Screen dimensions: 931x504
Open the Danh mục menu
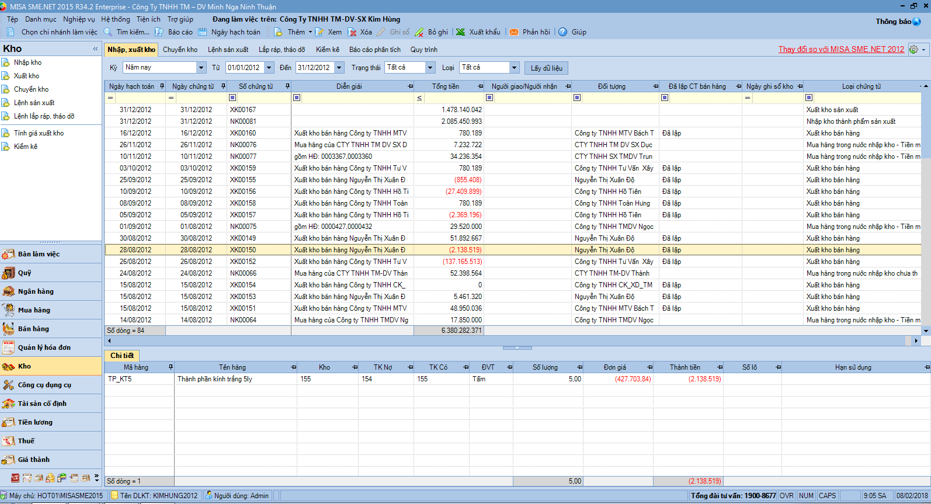coord(41,19)
